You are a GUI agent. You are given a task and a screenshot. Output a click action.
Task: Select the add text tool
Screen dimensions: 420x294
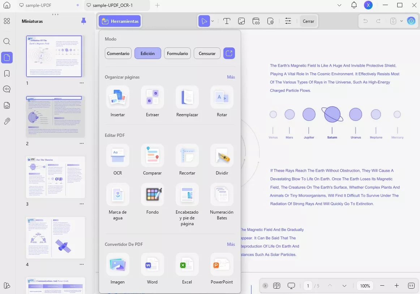[227, 21]
